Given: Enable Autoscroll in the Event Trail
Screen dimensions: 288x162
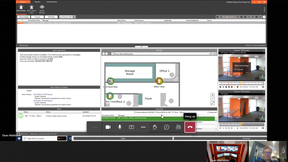Looking at the screenshot, I should pos(208,112).
